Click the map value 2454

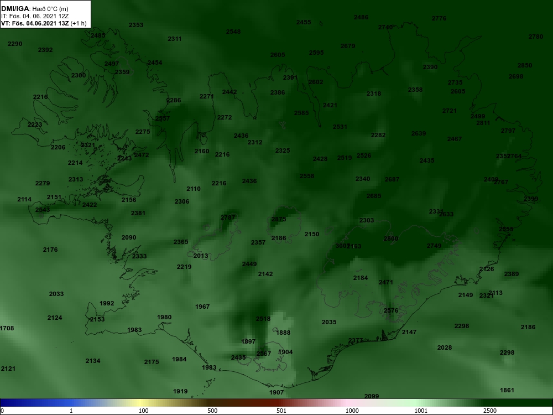tap(154, 63)
